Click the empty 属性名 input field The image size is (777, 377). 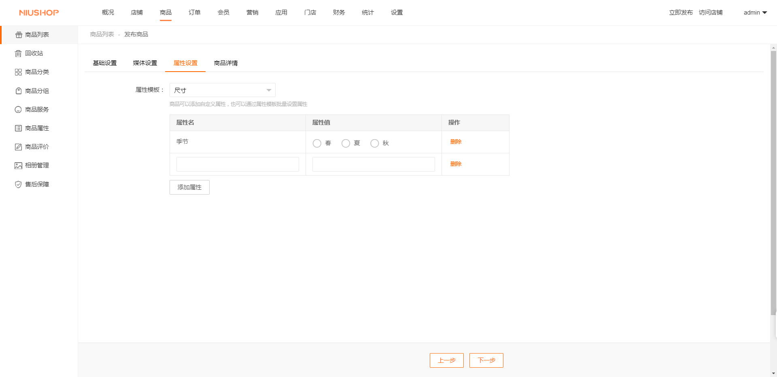coord(238,164)
